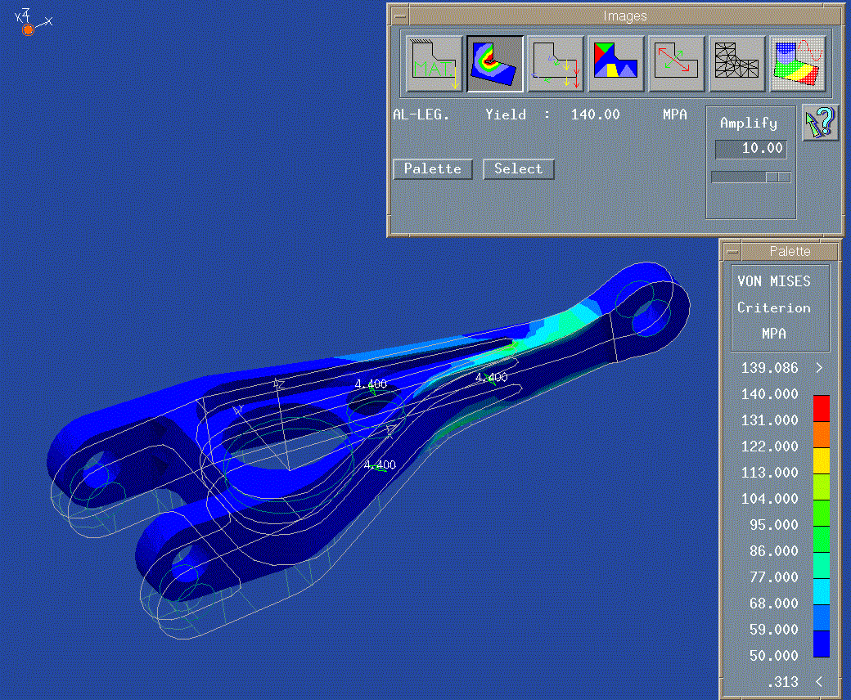
Task: Open the deformed shape with sine wave icon
Action: click(x=798, y=64)
